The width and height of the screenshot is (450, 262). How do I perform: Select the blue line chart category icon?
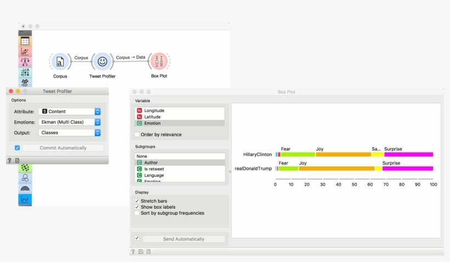[x=25, y=199]
